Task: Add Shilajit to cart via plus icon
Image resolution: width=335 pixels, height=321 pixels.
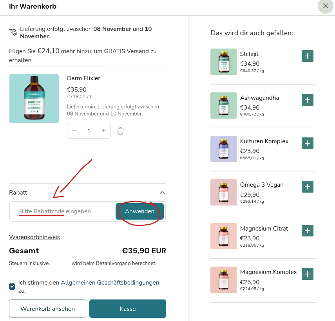Action: (x=308, y=56)
